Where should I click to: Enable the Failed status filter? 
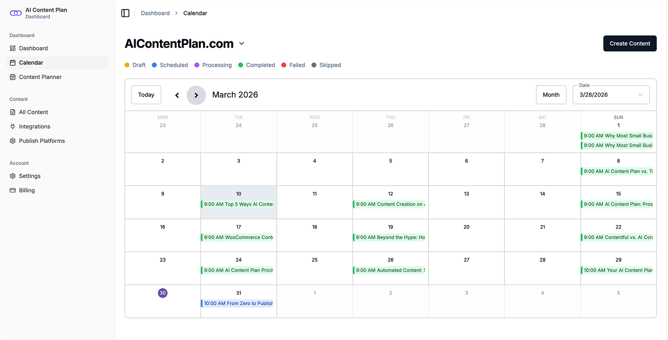(x=293, y=65)
